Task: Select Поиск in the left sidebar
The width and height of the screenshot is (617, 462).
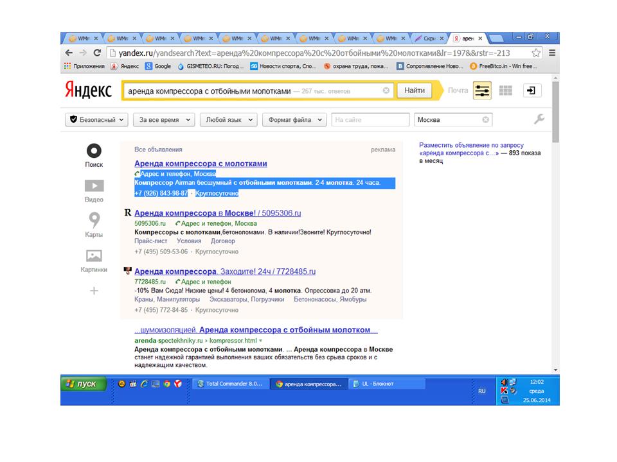Action: [94, 155]
